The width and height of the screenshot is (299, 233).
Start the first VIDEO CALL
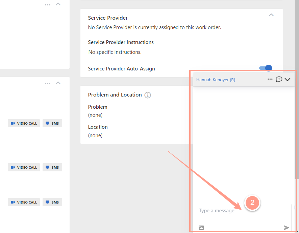24,123
